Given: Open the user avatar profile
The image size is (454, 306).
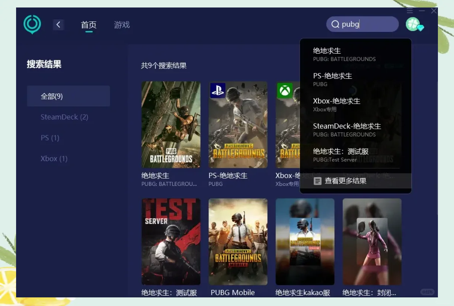Looking at the screenshot, I should [414, 24].
